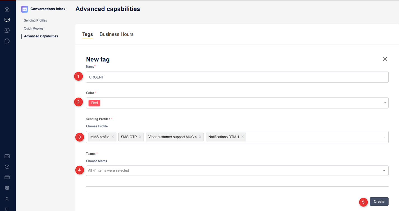Image resolution: width=399 pixels, height=211 pixels.
Task: Open Quick Replies menu item
Action: point(34,29)
